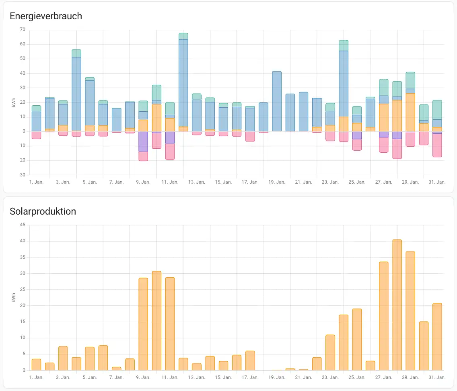Select the 17. Jan. pink segment in Energieverbrauch
The image size is (457, 391).
(x=250, y=136)
